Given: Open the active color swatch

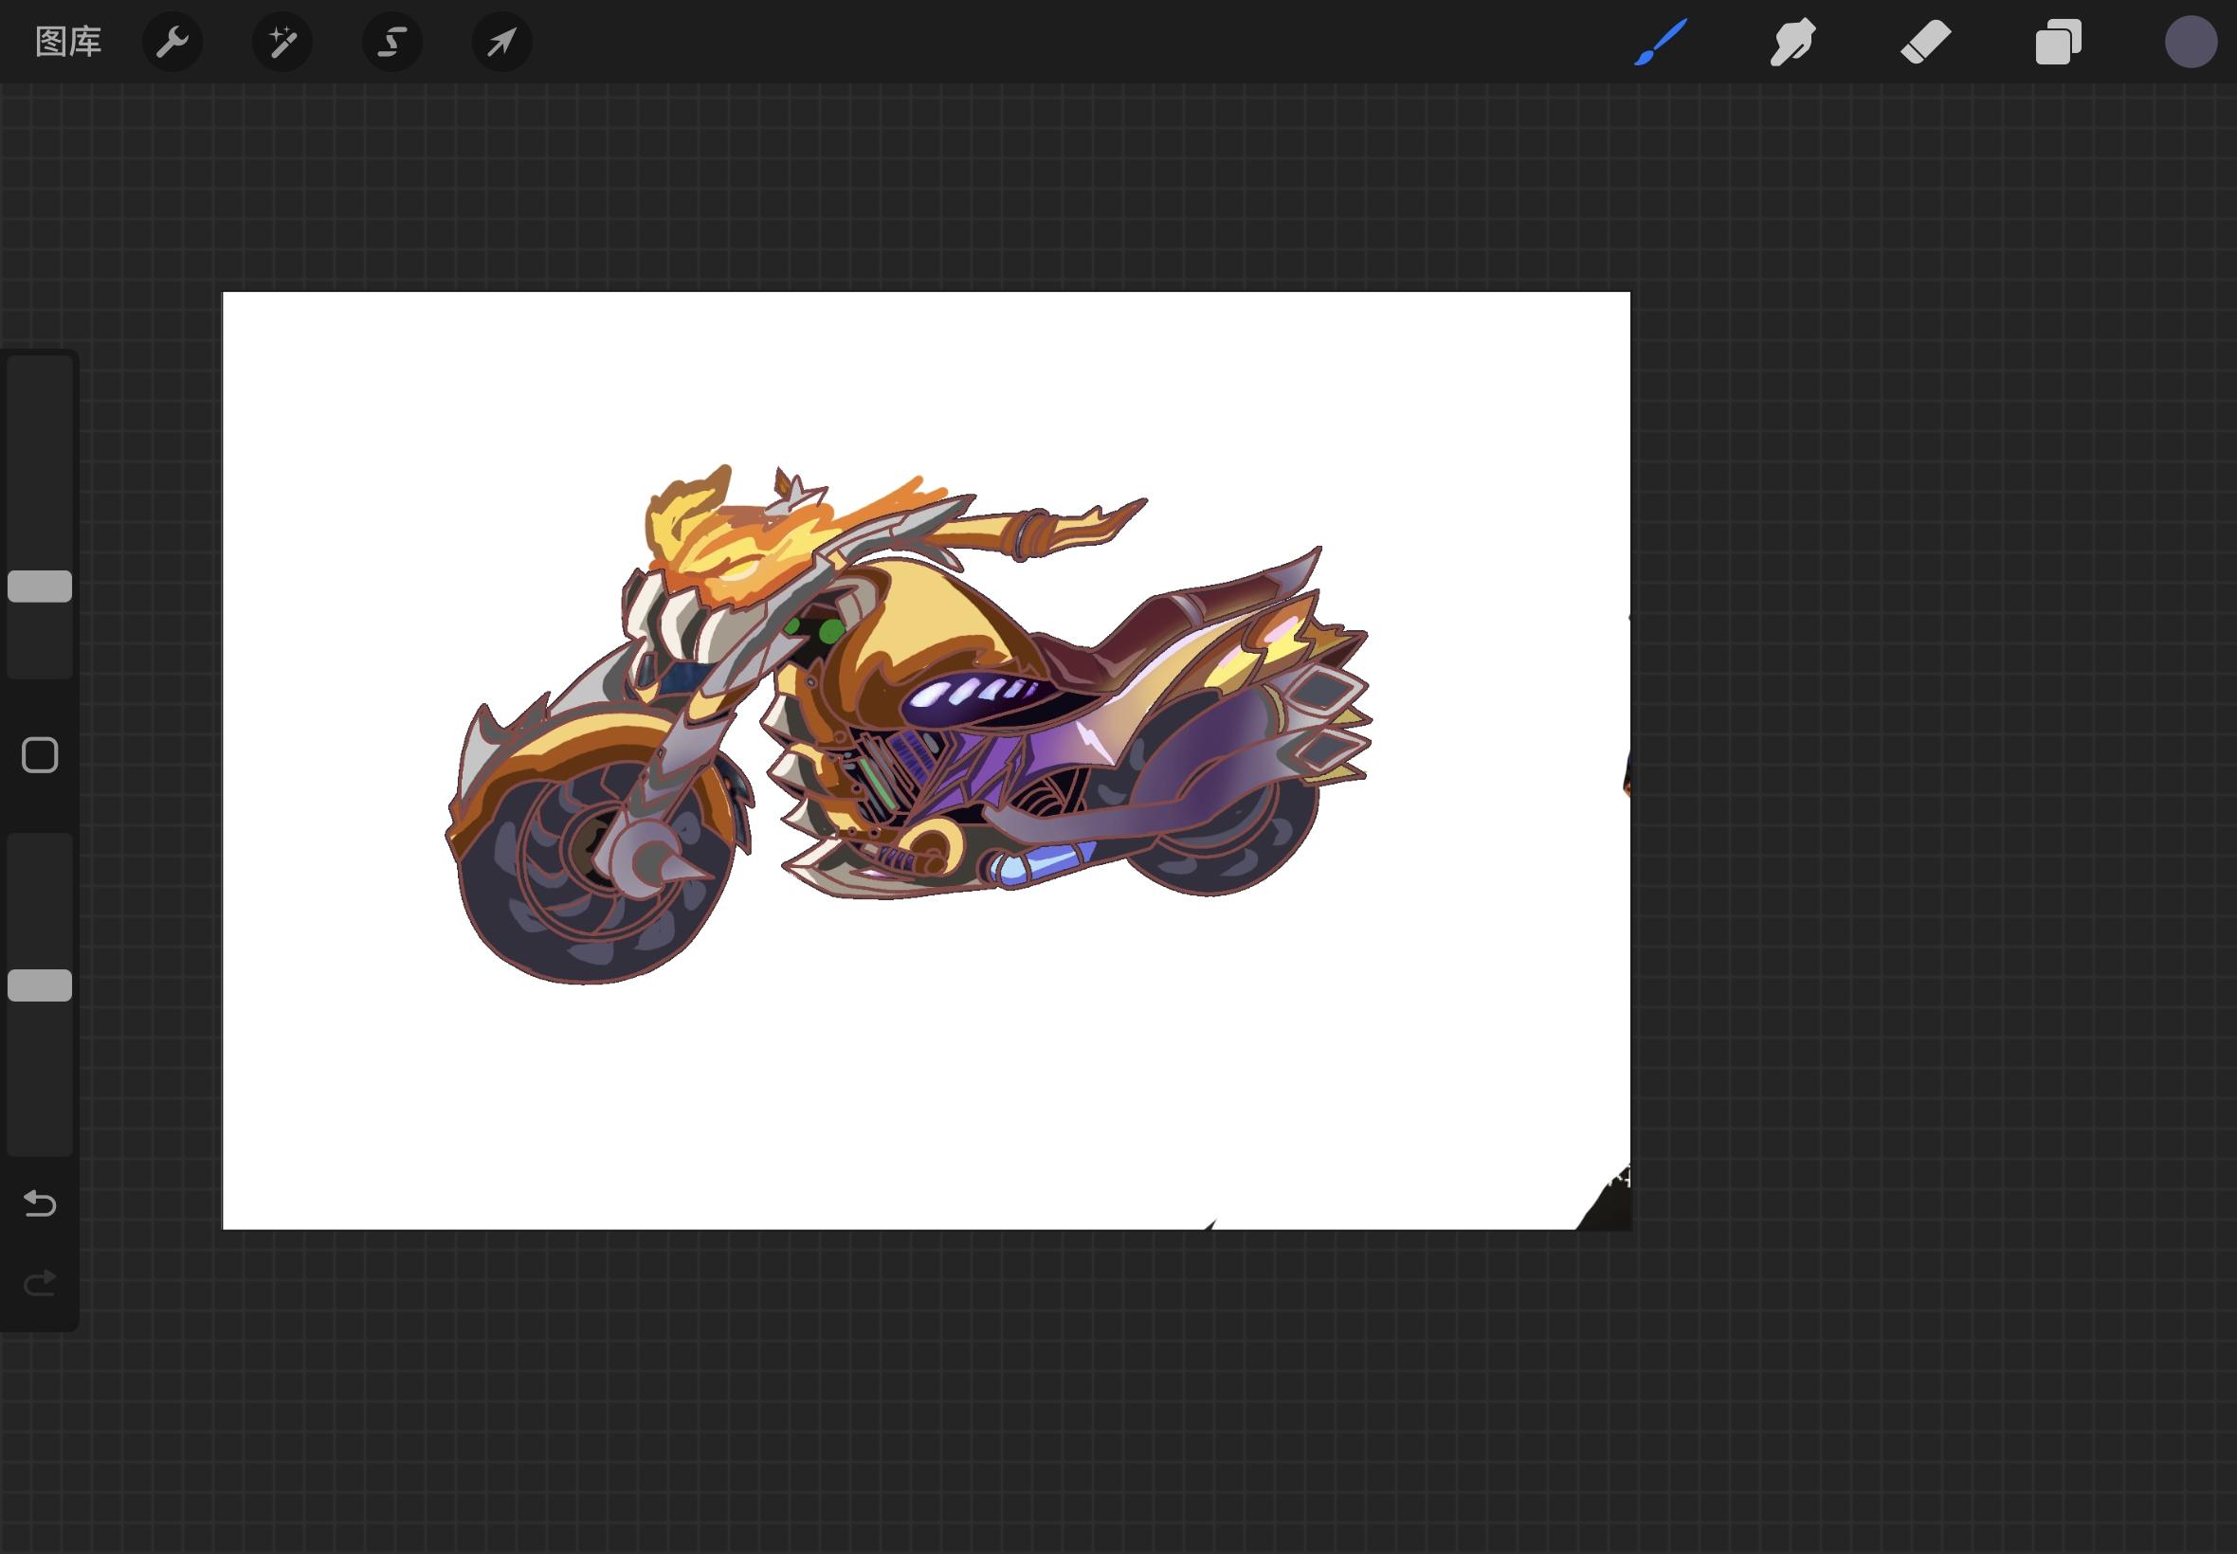Looking at the screenshot, I should tap(2191, 42).
